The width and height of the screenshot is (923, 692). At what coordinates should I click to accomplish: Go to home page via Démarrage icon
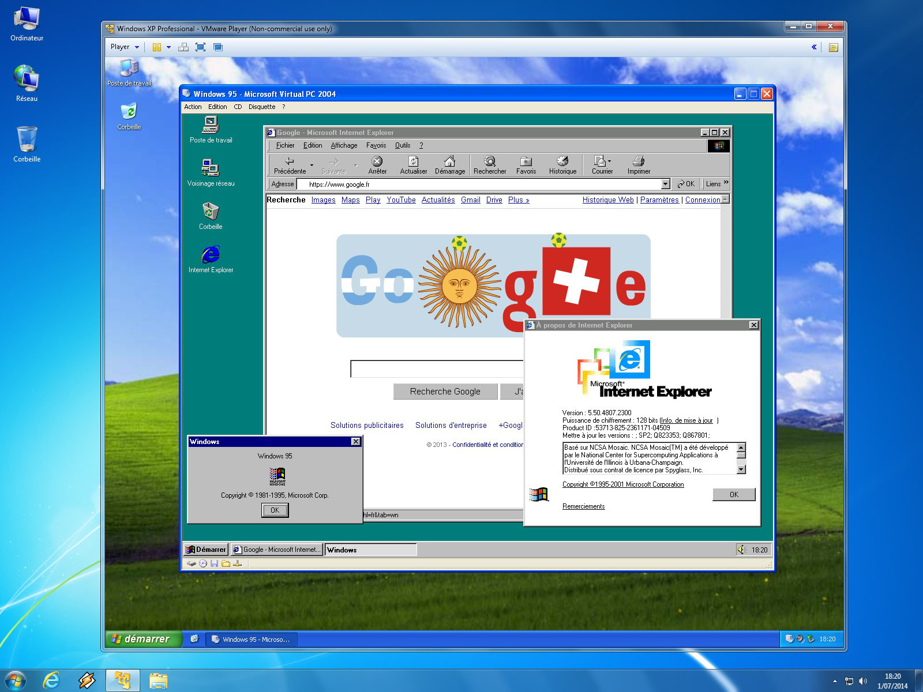pos(450,165)
